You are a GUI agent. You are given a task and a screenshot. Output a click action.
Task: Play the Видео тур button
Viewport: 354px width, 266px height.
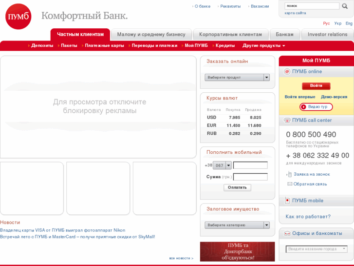coord(317,107)
